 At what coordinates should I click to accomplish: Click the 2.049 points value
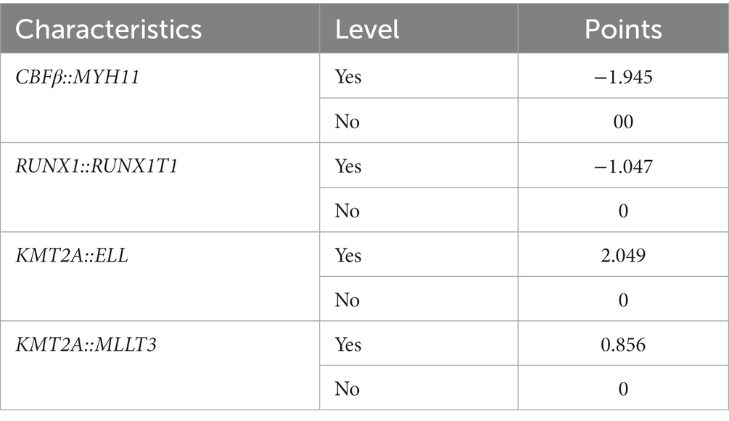(x=623, y=255)
